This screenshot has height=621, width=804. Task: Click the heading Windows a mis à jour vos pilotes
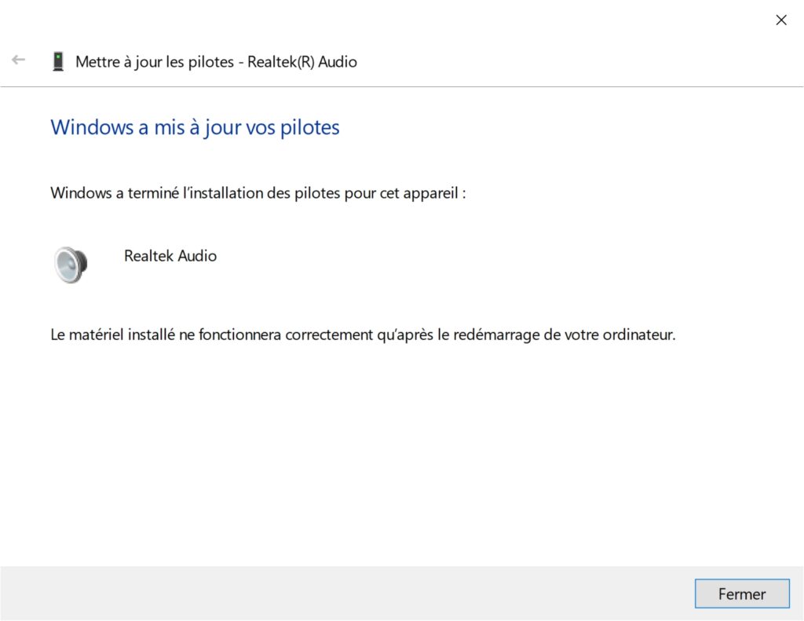click(195, 127)
